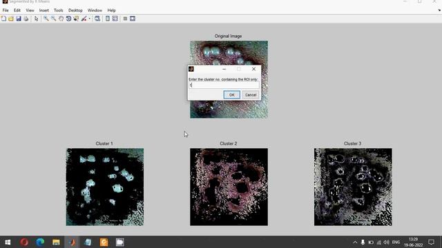Image resolution: width=442 pixels, height=248 pixels.
Task: Open the Edit menu
Action: [17, 10]
